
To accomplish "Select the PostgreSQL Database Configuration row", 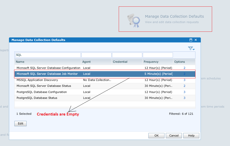I will (x=105, y=92).
